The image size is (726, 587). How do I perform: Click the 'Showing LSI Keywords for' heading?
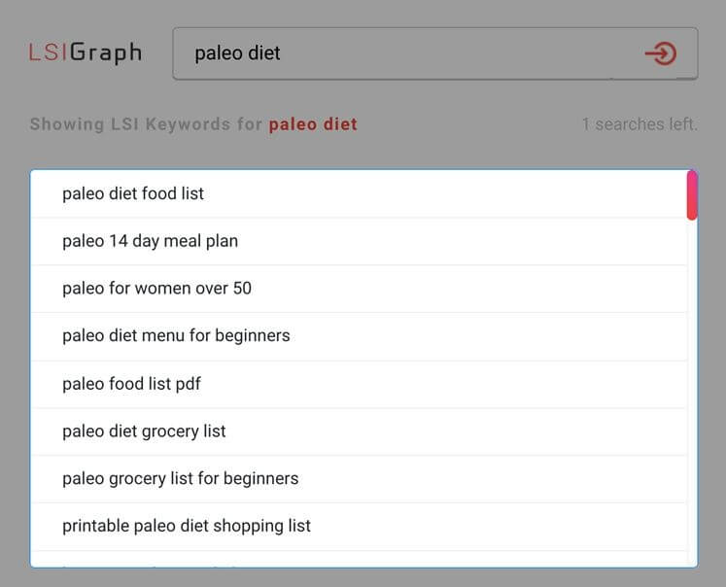[146, 124]
